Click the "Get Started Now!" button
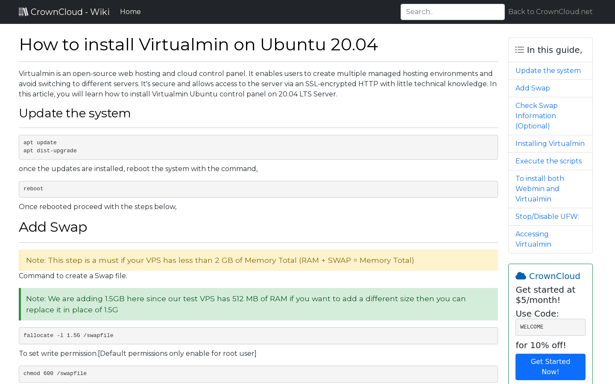This screenshot has height=384, width=615. (x=550, y=367)
